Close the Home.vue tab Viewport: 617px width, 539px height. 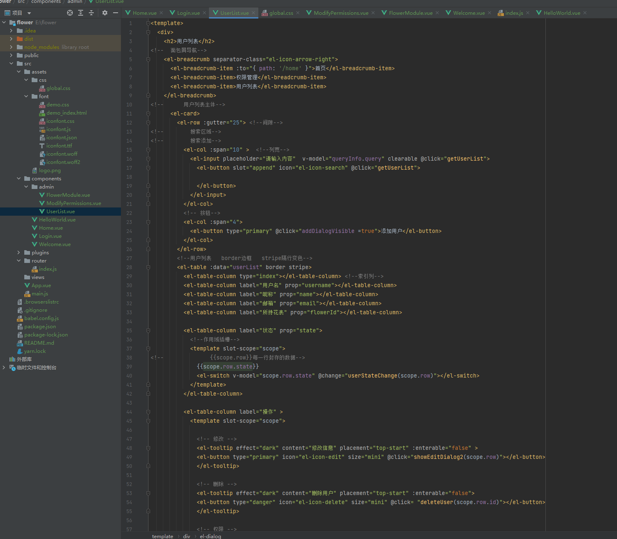[x=161, y=13]
